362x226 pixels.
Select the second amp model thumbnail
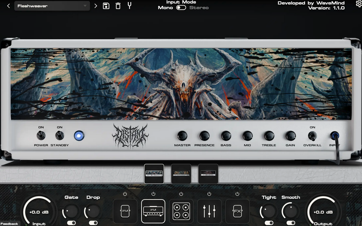click(181, 174)
